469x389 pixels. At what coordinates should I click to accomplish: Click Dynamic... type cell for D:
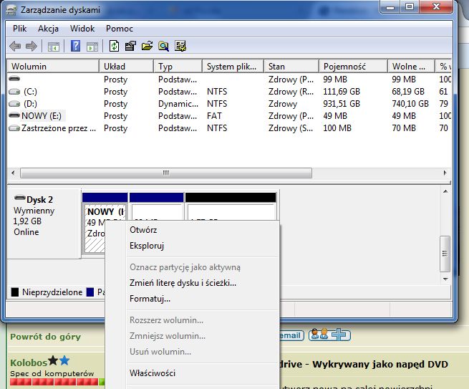(178, 104)
